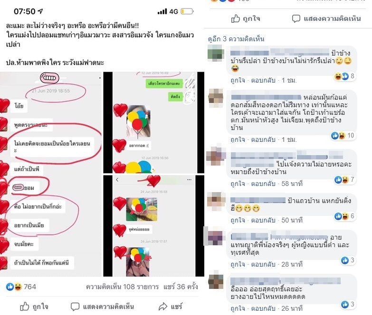Tap 'ถูกใจ' on the 50 นาที comment
The height and width of the screenshot is (315, 372).
pyautogui.click(x=238, y=220)
